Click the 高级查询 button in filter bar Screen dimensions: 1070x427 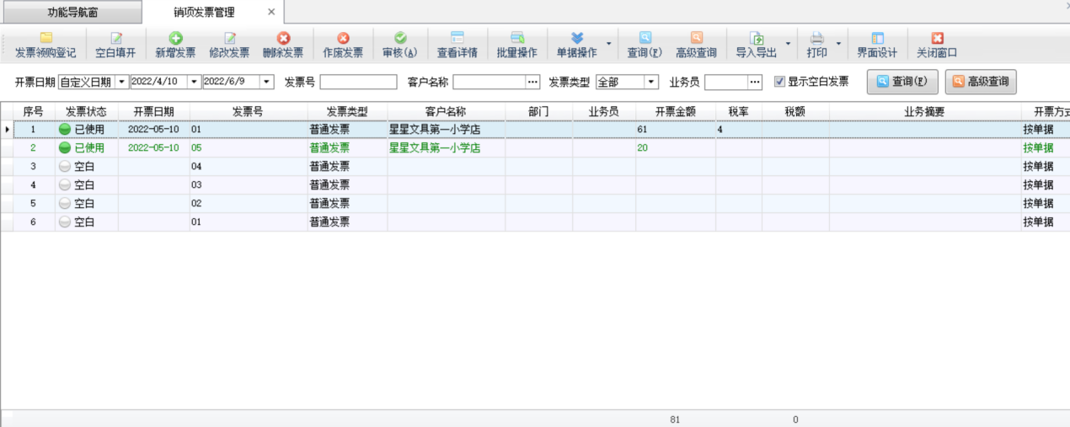(981, 82)
